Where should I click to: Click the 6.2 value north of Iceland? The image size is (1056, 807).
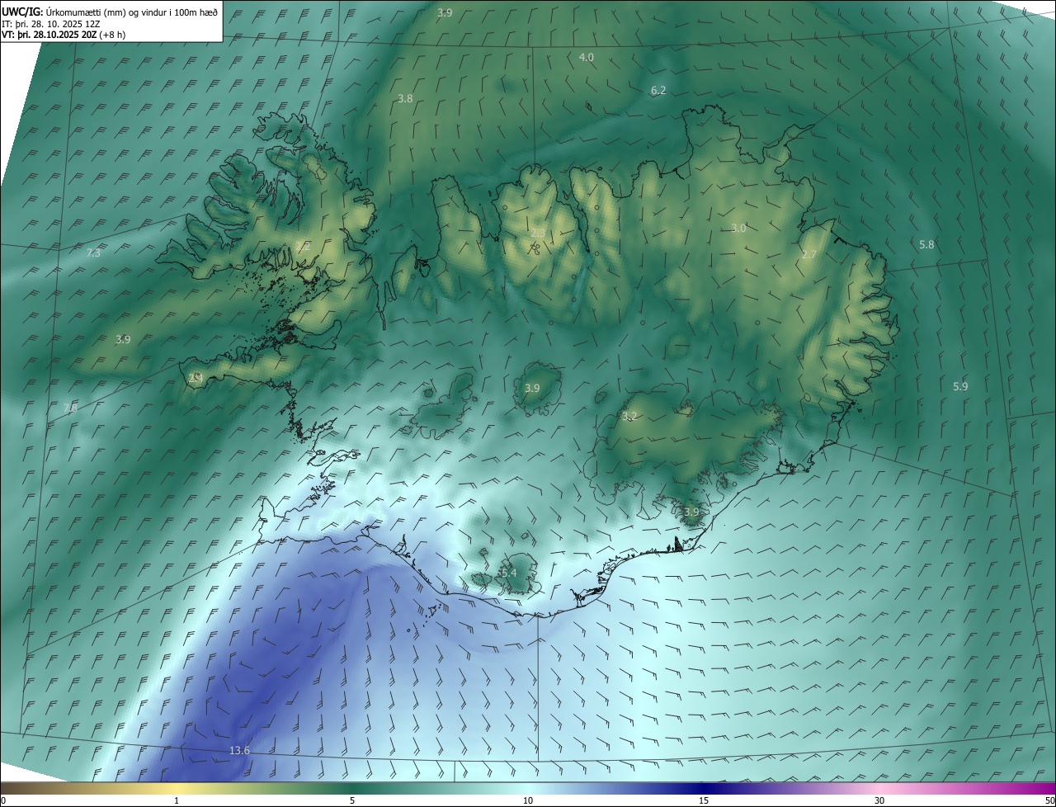658,90
